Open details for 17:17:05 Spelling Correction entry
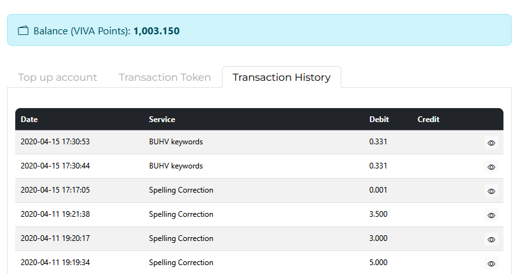 491,191
